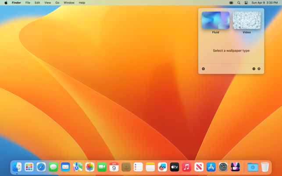Viewport: 282px width, 176px height.
Task: Open the Trash from the Dock
Action: coord(265,167)
